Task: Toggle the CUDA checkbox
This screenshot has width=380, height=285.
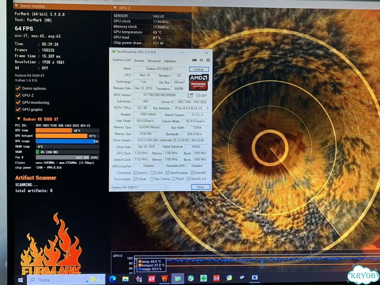Action: [x=152, y=173]
